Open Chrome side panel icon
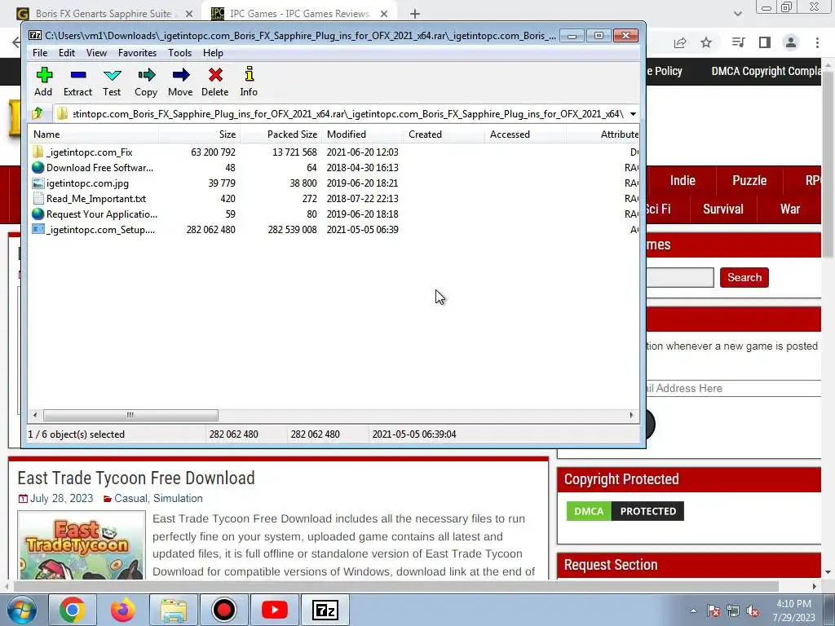 tap(765, 42)
